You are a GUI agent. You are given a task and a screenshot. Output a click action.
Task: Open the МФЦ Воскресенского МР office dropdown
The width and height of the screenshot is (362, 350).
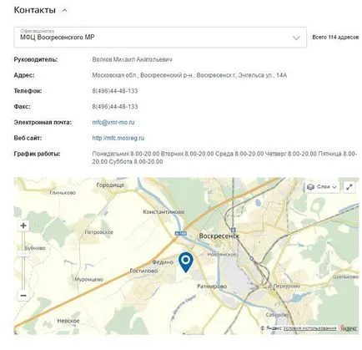coord(160,38)
